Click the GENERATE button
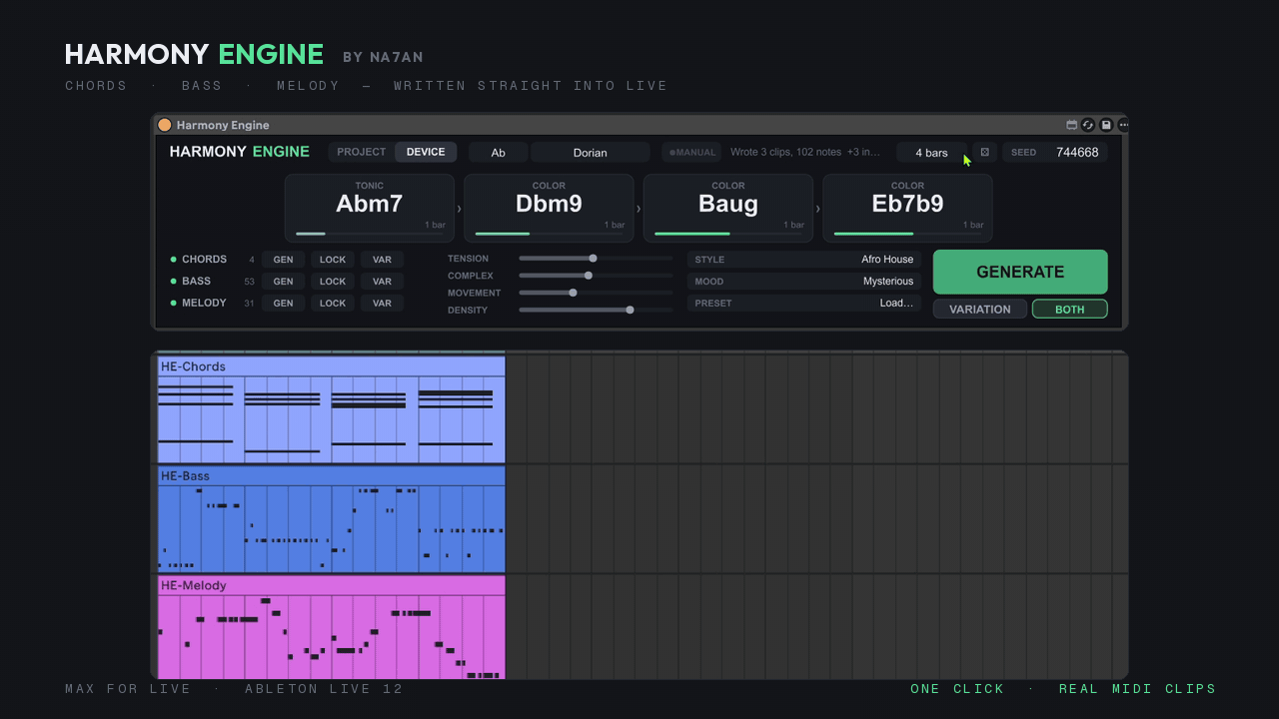Screen dimensions: 1279x719 (1020, 272)
